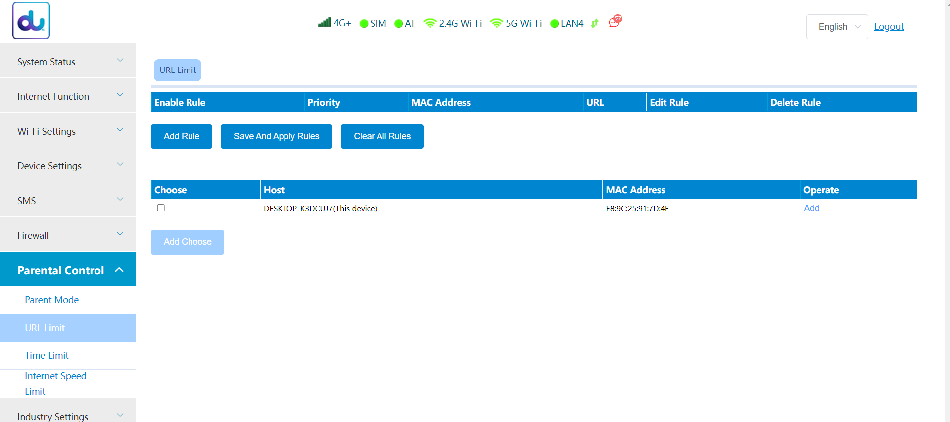Click the Logout link

coord(889,27)
